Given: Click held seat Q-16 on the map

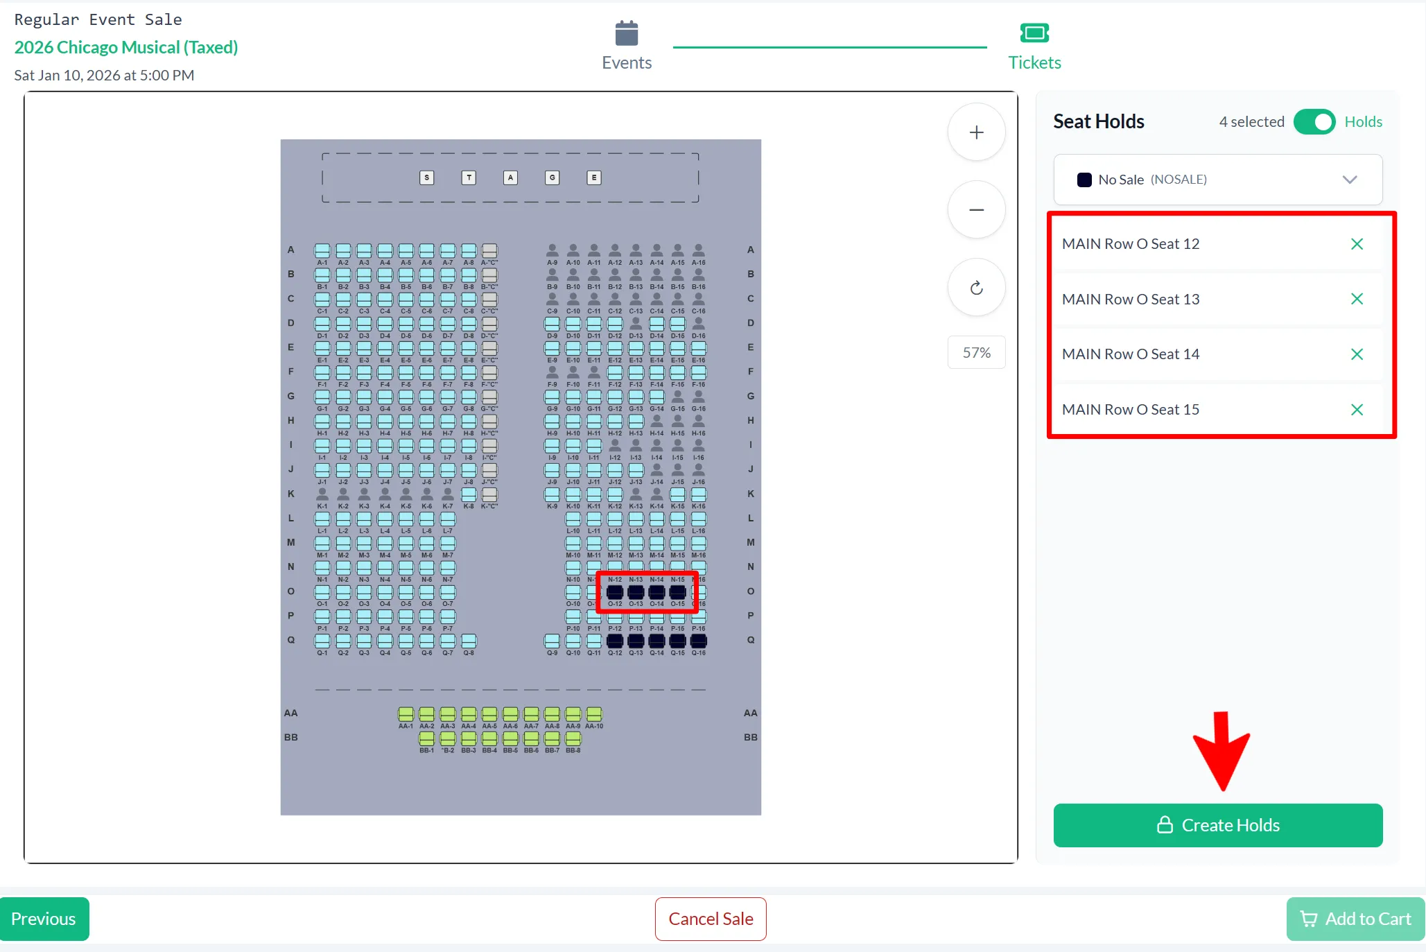Looking at the screenshot, I should (699, 641).
